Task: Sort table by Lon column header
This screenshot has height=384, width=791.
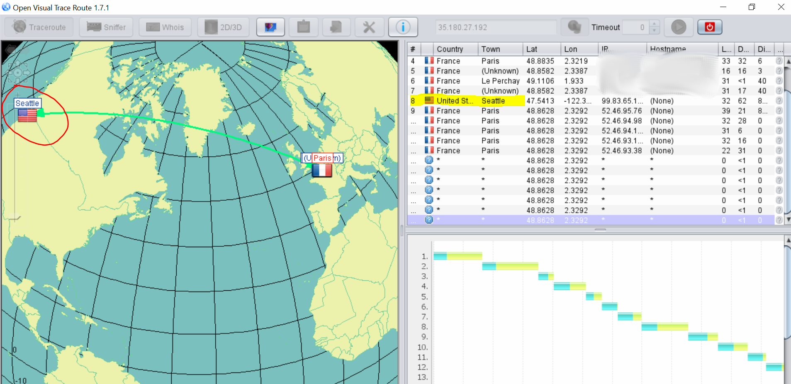Action: click(579, 49)
